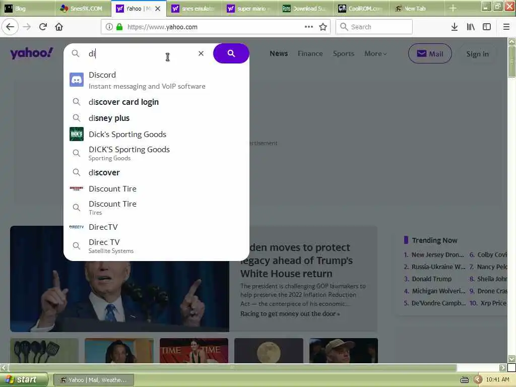Image resolution: width=516 pixels, height=387 pixels.
Task: Choose the 'Discord' suggestion text
Action: pyautogui.click(x=102, y=75)
